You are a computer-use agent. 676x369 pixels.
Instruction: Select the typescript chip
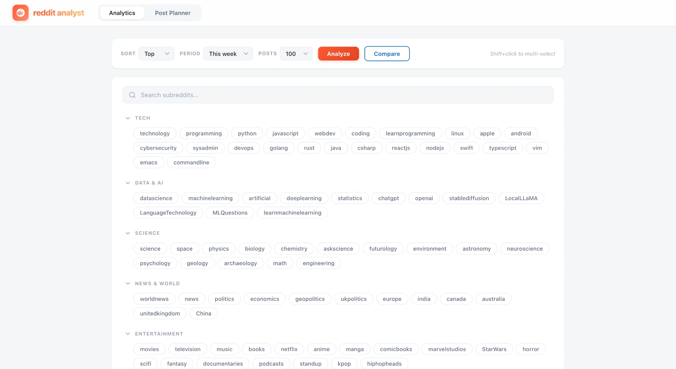pos(503,148)
